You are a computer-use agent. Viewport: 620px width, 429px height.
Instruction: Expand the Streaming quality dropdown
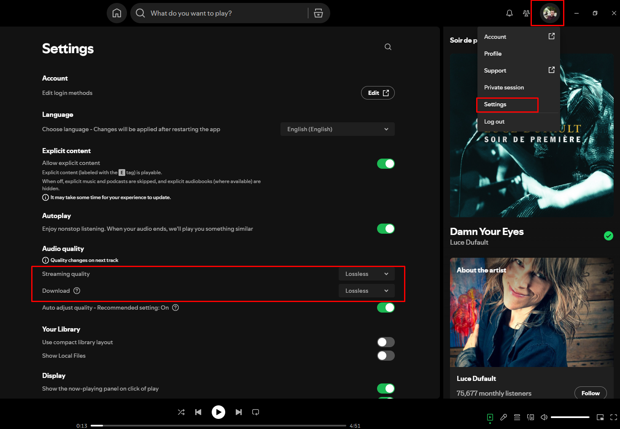click(367, 274)
